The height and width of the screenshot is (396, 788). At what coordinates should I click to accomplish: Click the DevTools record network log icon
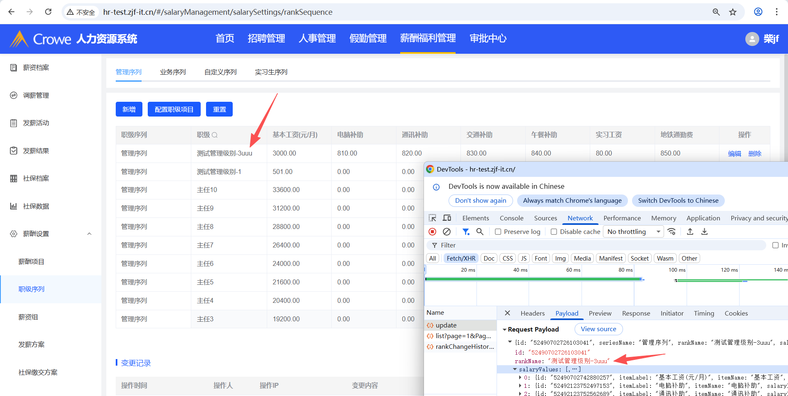tap(432, 232)
